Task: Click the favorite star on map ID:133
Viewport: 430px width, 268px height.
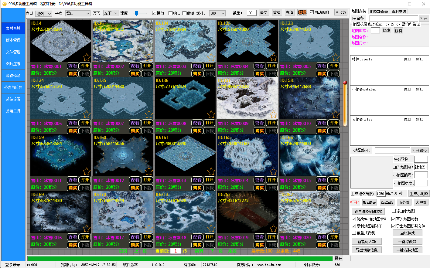Action: click(336, 57)
